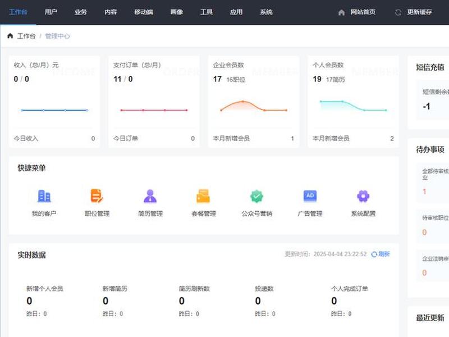Image resolution: width=449 pixels, height=337 pixels.
Task: Open the 公众号营销 shortcut icon
Action: (257, 196)
